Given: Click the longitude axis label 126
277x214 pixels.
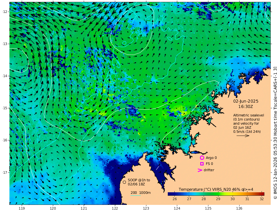Looking at the screenshot, I should click(x=239, y=208).
